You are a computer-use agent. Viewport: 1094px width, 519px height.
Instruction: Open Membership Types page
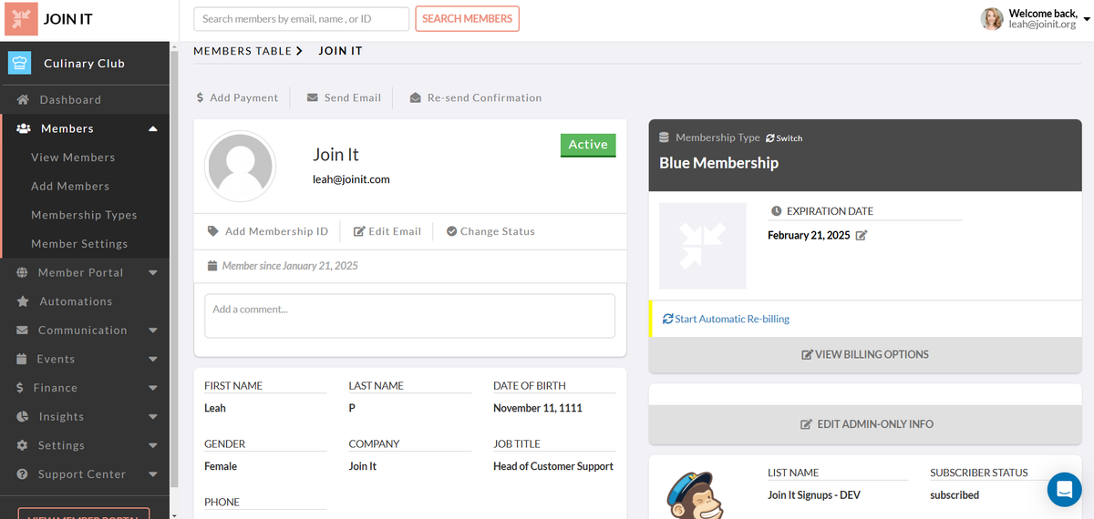coord(84,215)
